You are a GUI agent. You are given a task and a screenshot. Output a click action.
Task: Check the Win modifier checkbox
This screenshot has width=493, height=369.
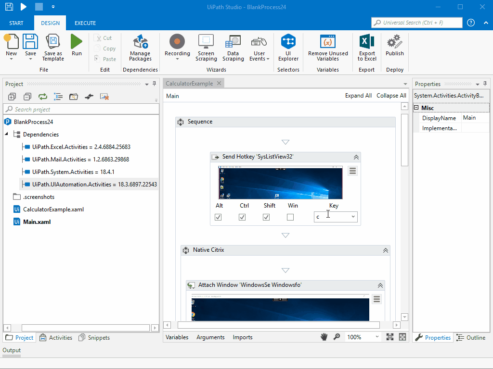pos(290,217)
